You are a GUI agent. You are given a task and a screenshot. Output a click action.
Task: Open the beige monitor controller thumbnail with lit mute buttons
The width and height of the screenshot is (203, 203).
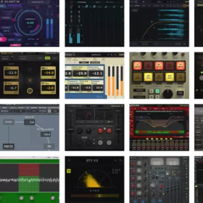[x=159, y=75]
